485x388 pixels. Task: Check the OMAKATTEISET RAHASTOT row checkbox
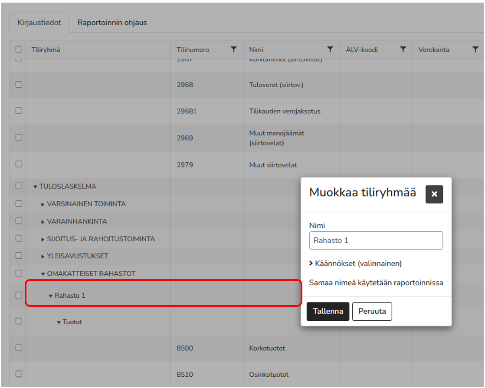pos(19,273)
